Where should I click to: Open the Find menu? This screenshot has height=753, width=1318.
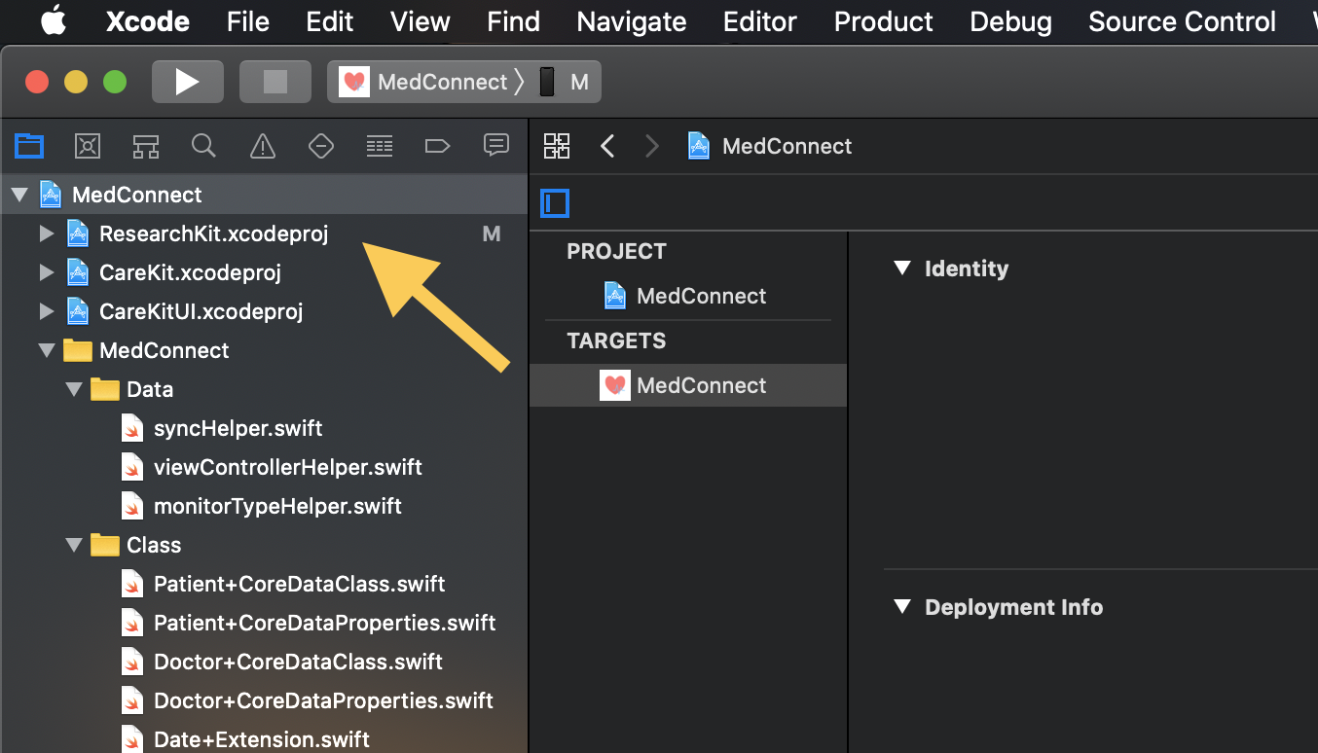(514, 21)
